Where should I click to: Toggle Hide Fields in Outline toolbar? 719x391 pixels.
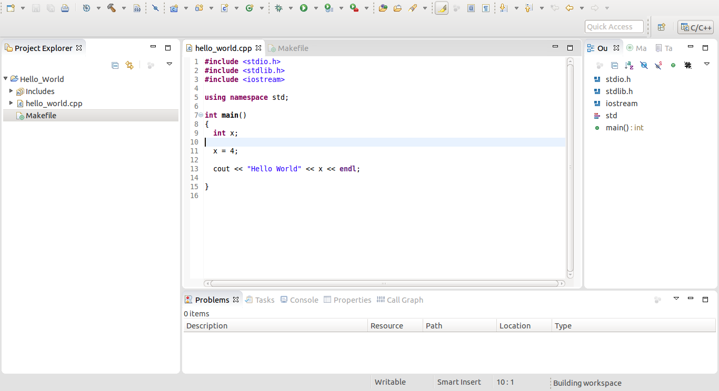pyautogui.click(x=644, y=65)
